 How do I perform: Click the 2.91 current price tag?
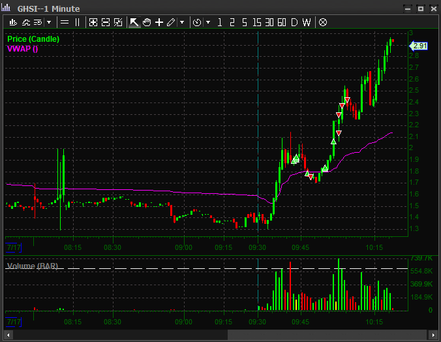[x=419, y=46]
